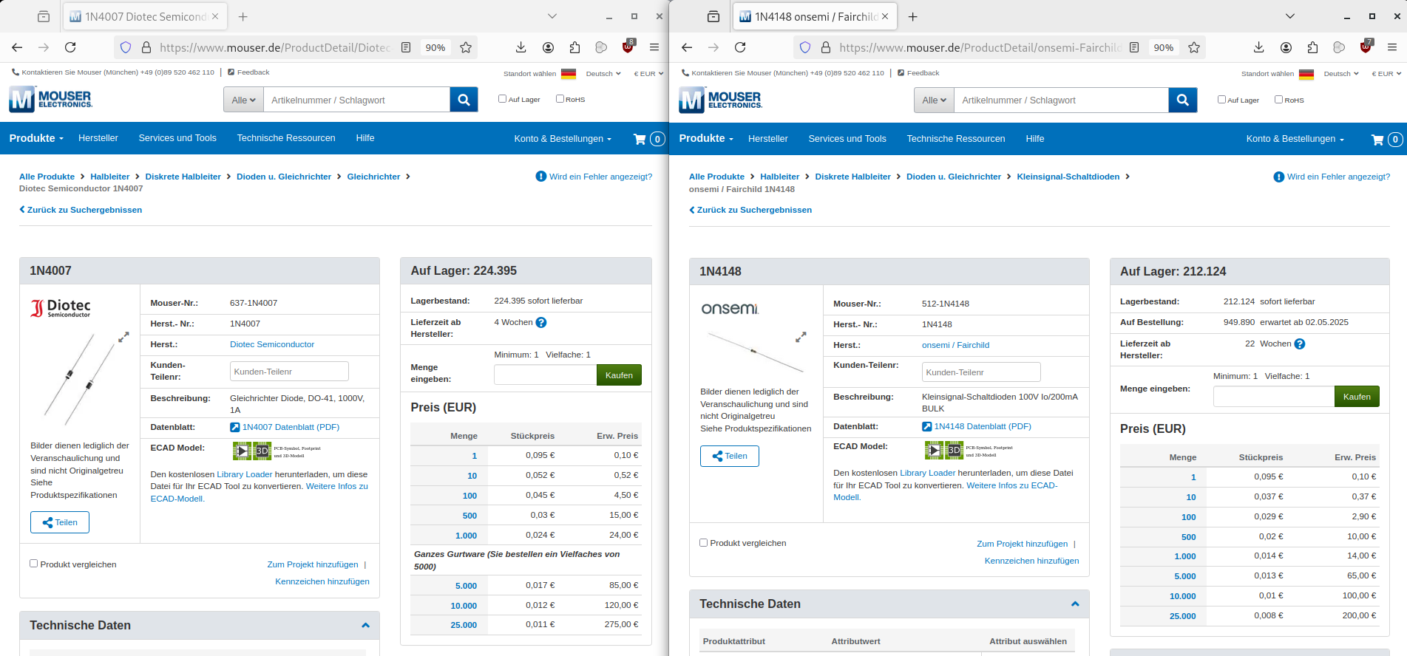Click Gleichrichter breadcrumb in left window
This screenshot has width=1407, height=656.
click(373, 177)
